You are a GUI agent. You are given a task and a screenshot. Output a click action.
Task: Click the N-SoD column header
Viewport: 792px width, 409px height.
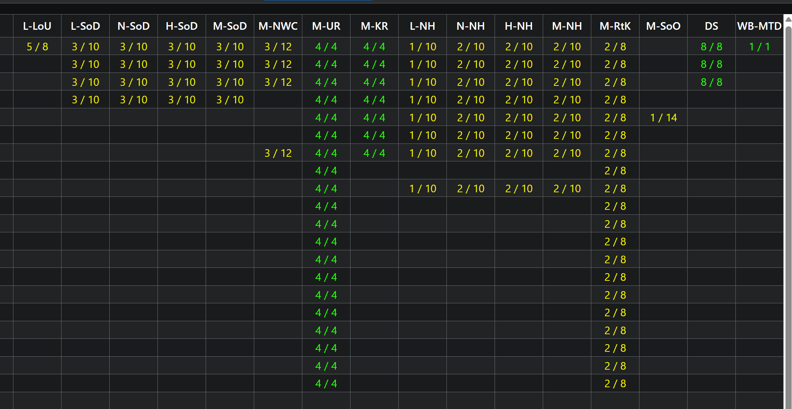pos(133,26)
